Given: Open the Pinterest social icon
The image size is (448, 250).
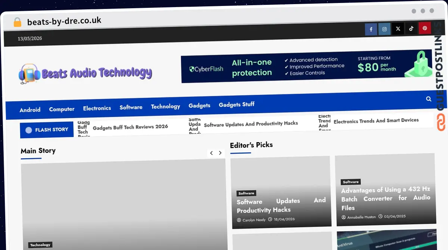Looking at the screenshot, I should click(x=424, y=28).
